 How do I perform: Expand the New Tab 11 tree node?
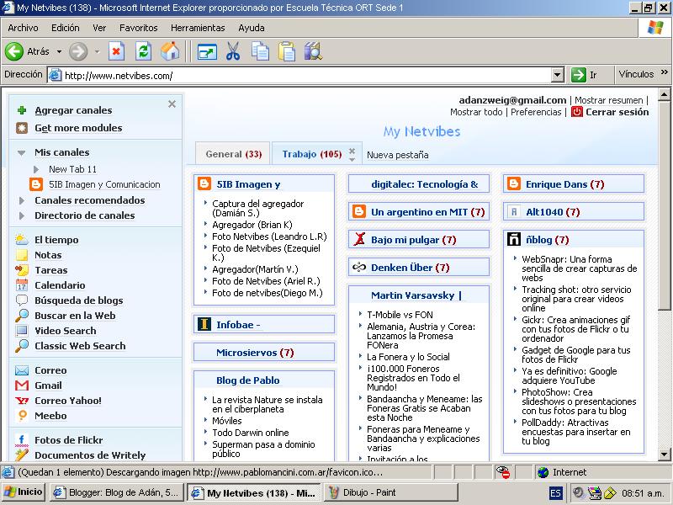pyautogui.click(x=36, y=169)
